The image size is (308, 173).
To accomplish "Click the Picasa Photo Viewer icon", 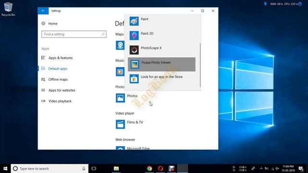I will click(135, 64).
